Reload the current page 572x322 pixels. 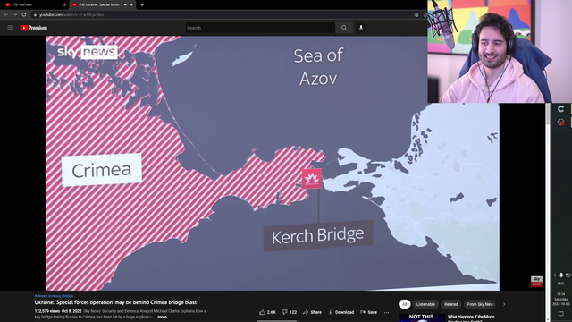tap(24, 14)
